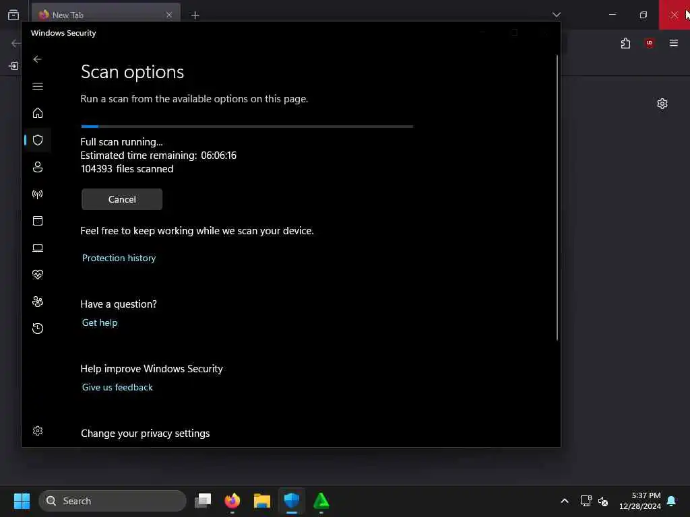The image size is (690, 517).
Task: Click the muted volume tray icon
Action: click(x=603, y=501)
